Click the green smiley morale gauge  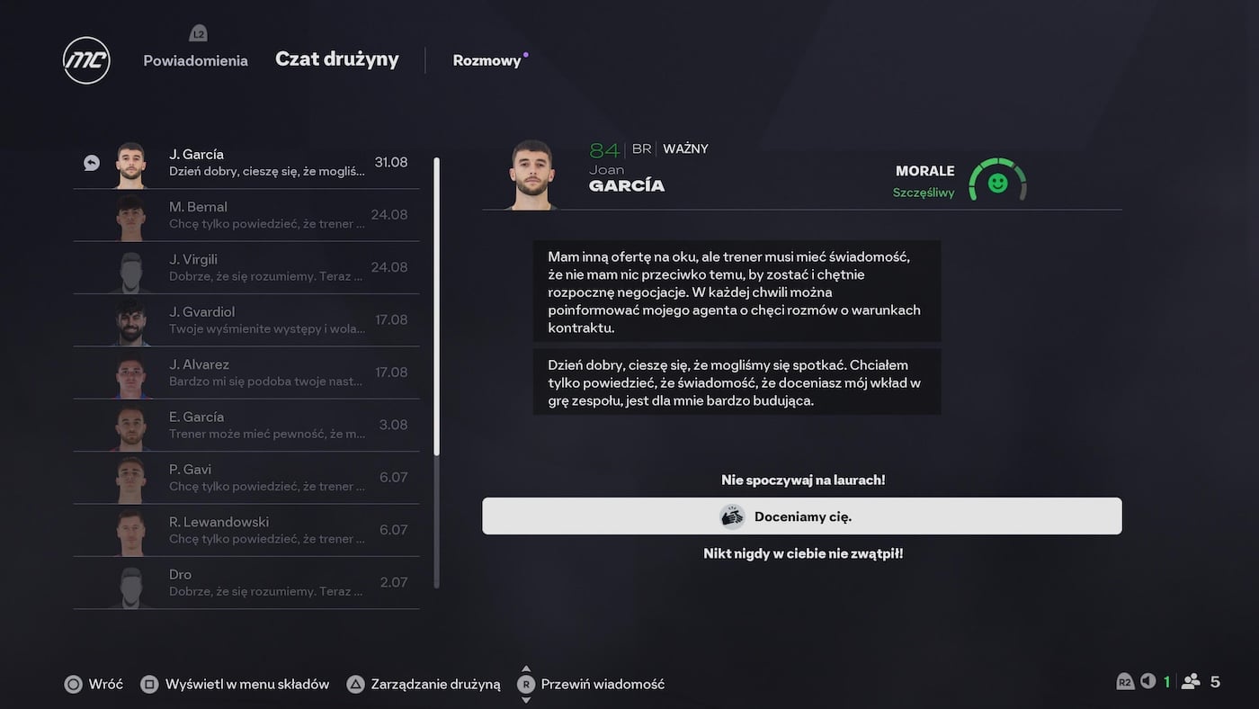tap(997, 182)
